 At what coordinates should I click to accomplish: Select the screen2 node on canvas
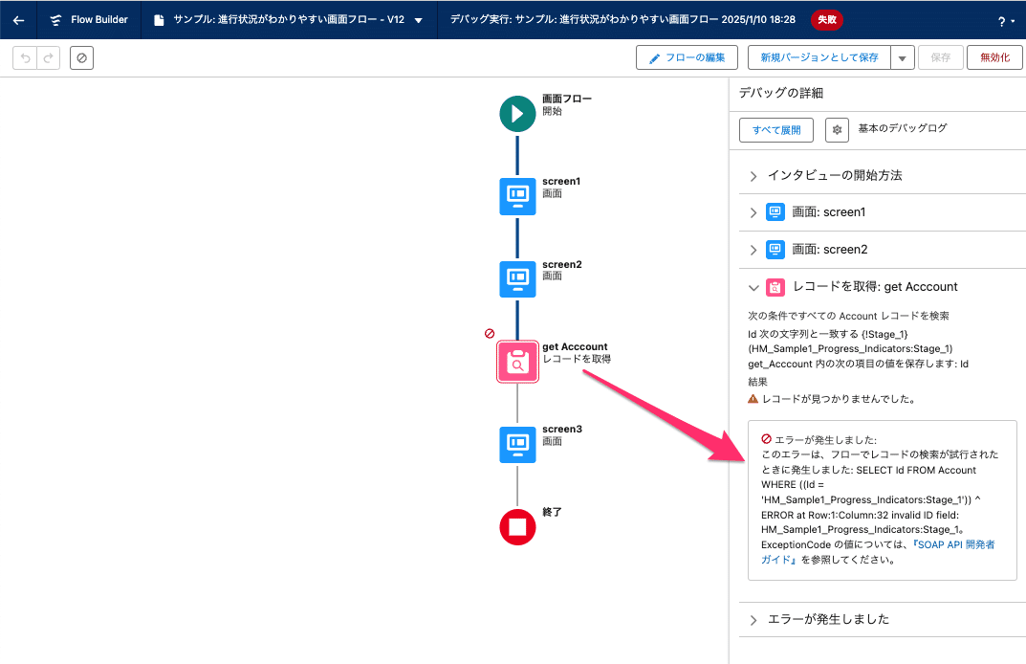[x=517, y=279]
